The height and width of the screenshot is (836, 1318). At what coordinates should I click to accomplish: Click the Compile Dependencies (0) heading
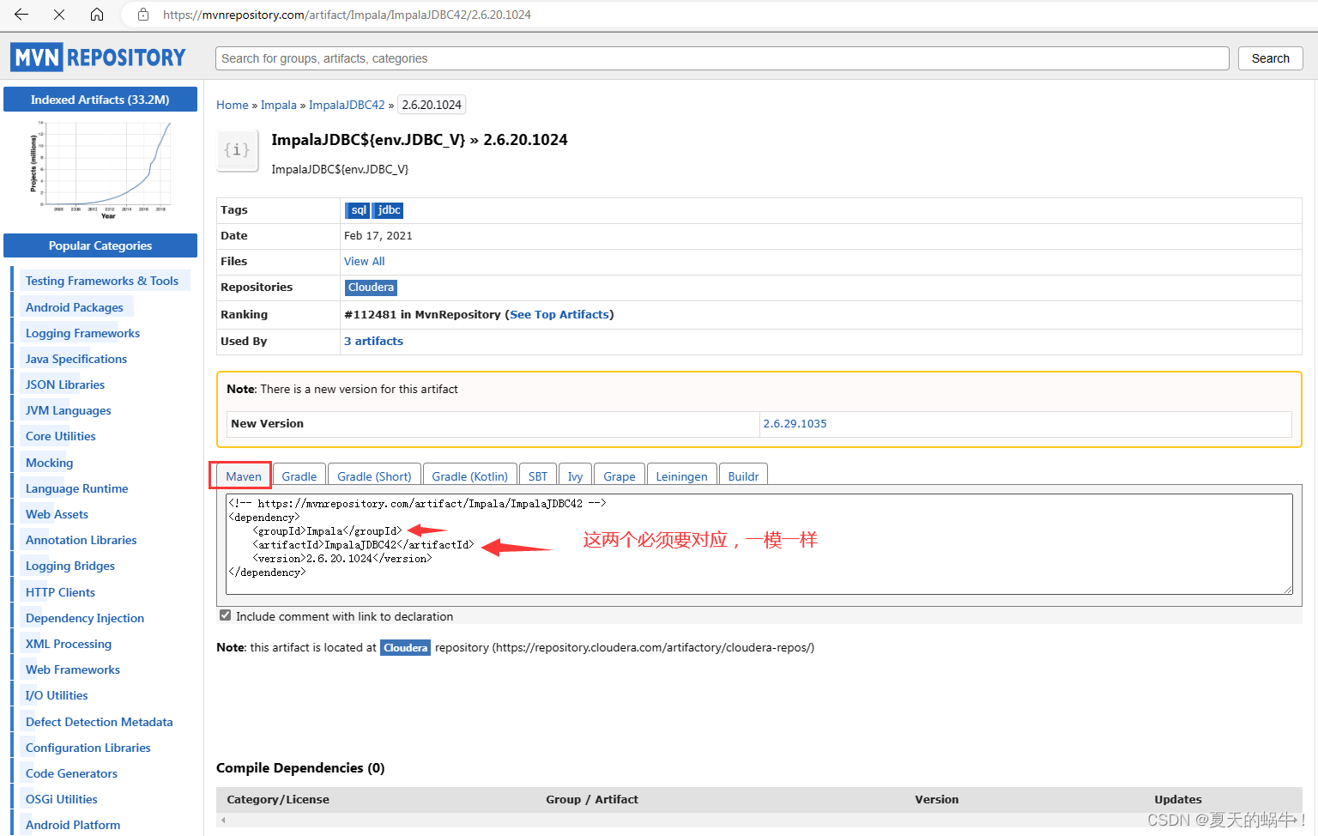click(x=300, y=767)
